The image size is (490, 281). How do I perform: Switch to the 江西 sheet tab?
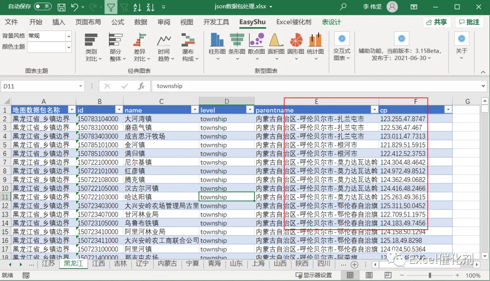pyautogui.click(x=98, y=264)
